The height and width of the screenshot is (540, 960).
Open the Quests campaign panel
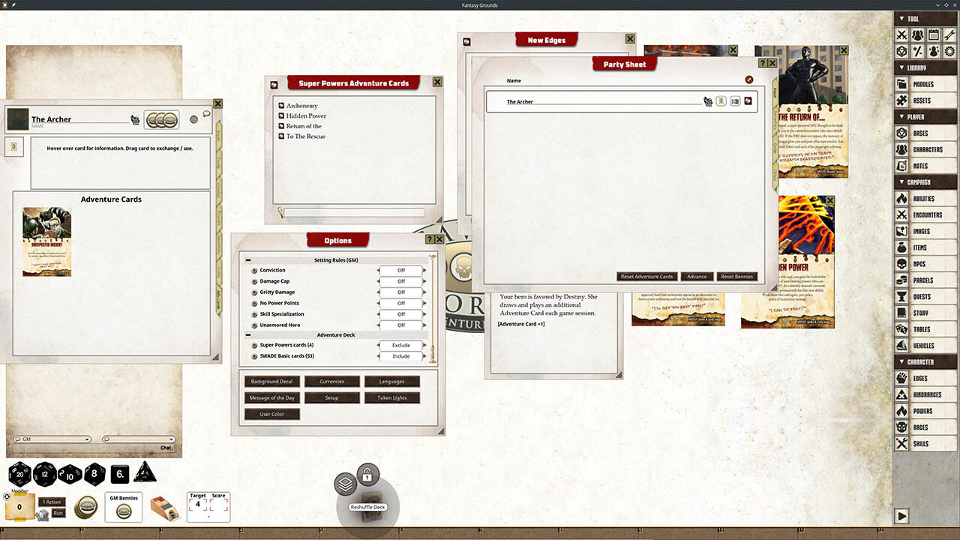pyautogui.click(x=924, y=296)
